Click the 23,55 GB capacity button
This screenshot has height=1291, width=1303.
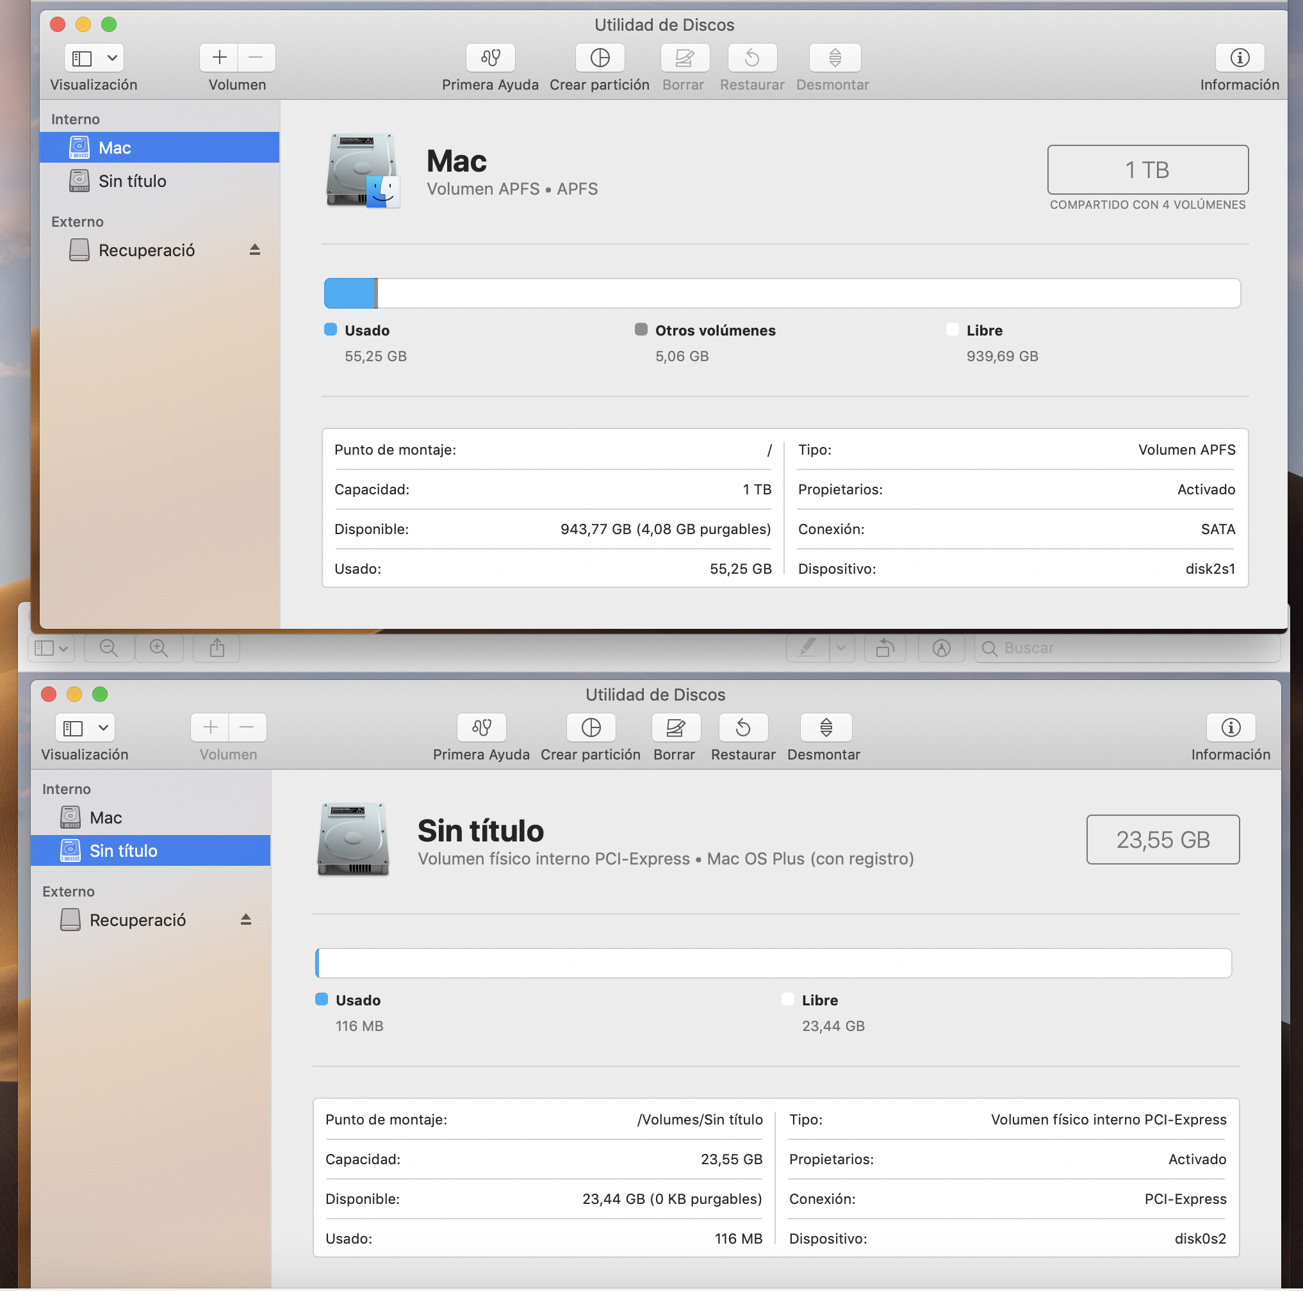[x=1162, y=840]
